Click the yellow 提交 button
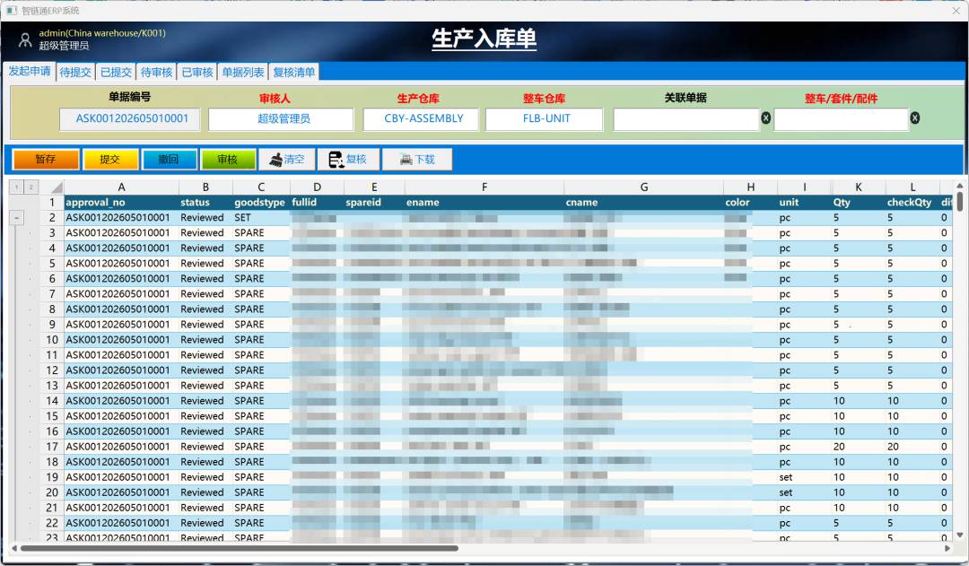The width and height of the screenshot is (969, 566). [110, 160]
